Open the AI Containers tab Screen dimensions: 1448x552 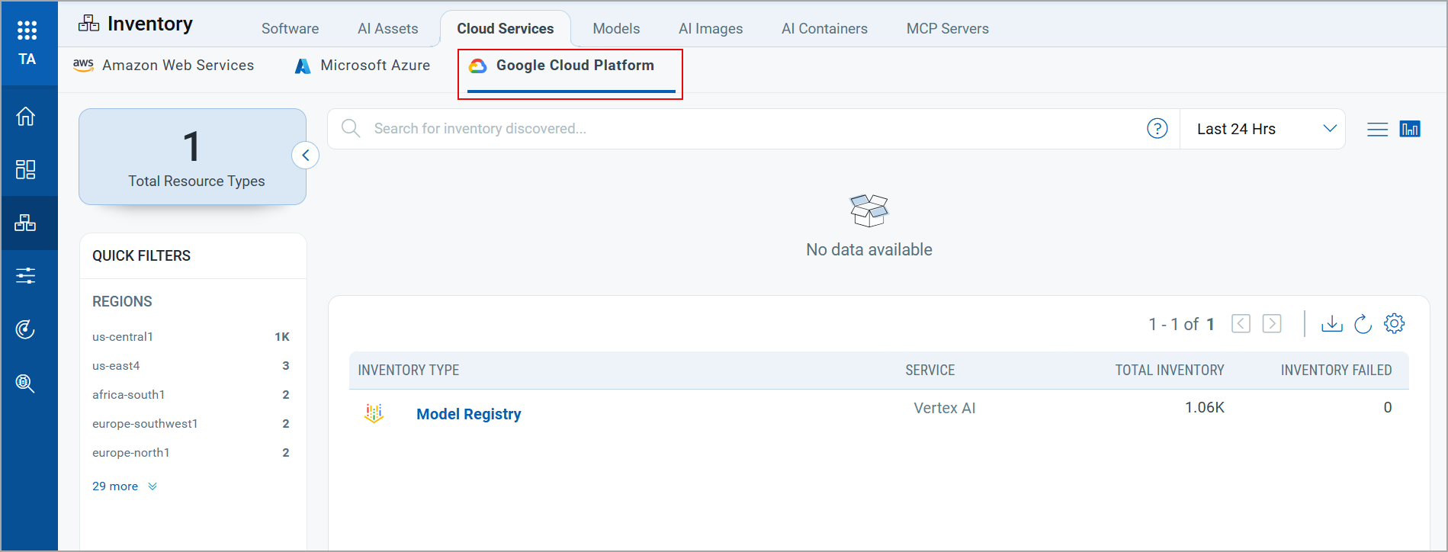point(824,29)
